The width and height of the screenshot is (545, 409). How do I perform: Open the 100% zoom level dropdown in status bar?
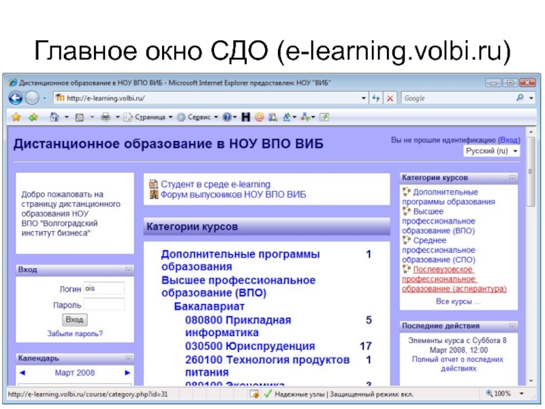pos(522,394)
